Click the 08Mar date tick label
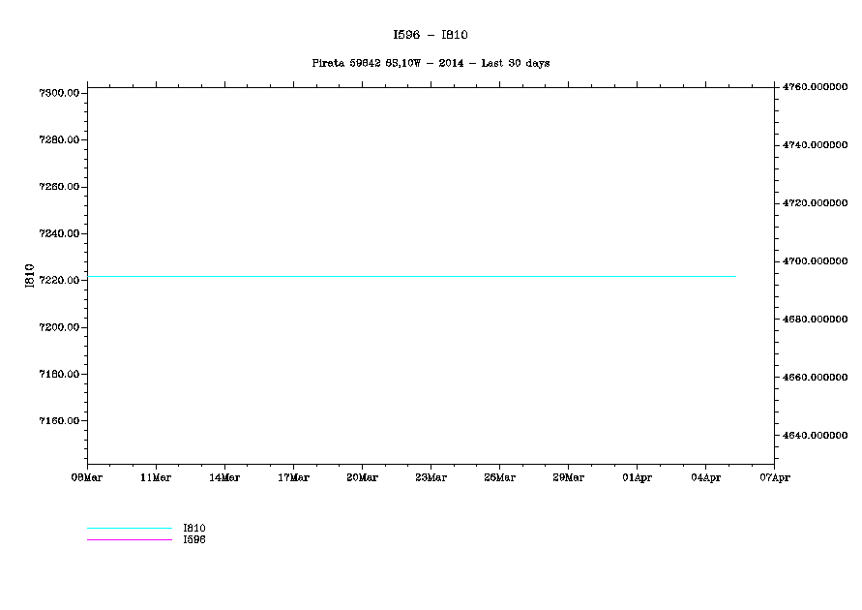Screen dimensions: 862x610 coord(87,477)
